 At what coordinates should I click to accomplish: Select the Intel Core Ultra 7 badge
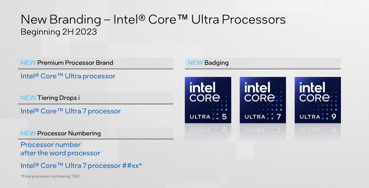tap(262, 100)
